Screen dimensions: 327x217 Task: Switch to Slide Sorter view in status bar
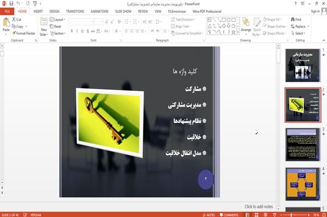pyautogui.click(x=257, y=215)
